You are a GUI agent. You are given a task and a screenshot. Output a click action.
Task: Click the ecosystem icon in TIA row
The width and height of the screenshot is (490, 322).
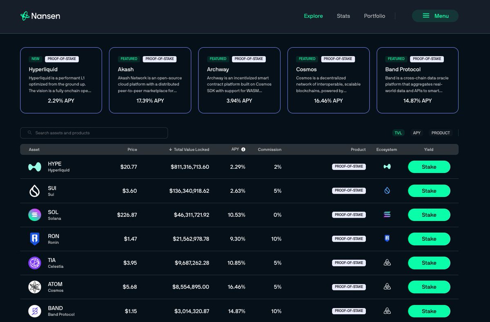[x=387, y=263]
